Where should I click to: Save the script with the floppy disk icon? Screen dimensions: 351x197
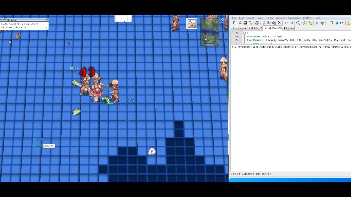point(245,23)
